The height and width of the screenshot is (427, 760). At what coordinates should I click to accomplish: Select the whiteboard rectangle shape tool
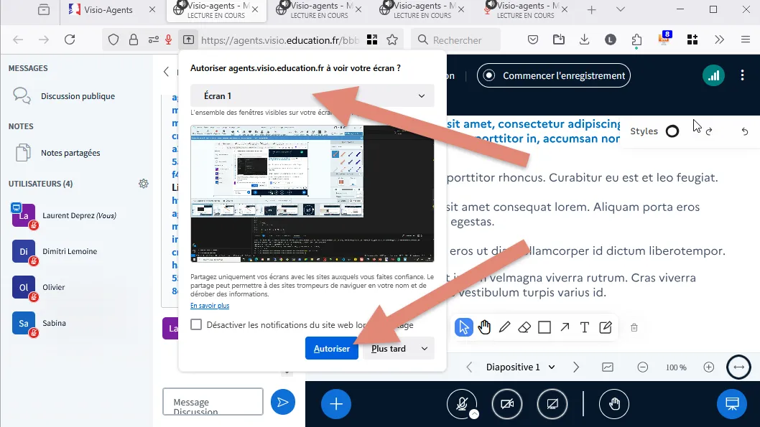click(x=544, y=327)
